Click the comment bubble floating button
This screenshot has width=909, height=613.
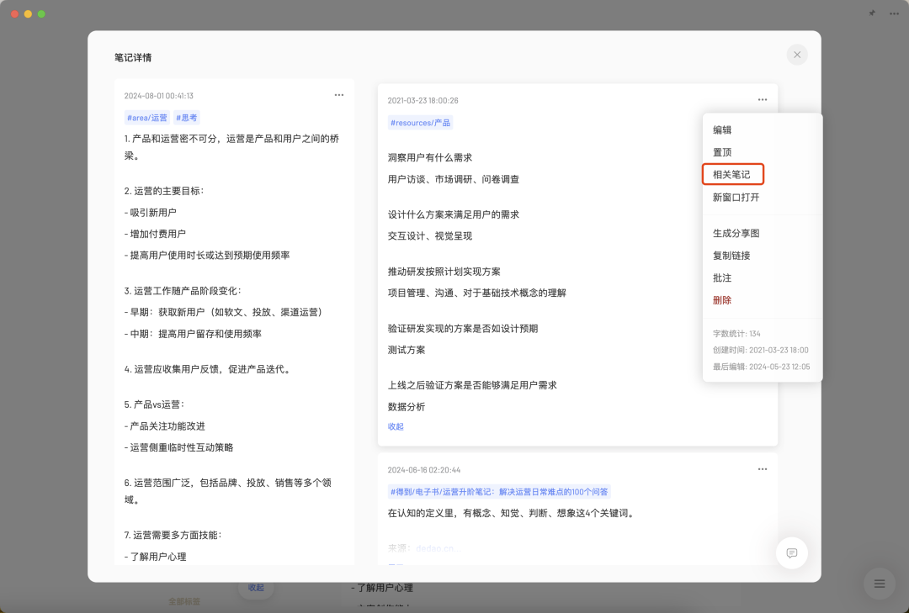click(x=792, y=552)
